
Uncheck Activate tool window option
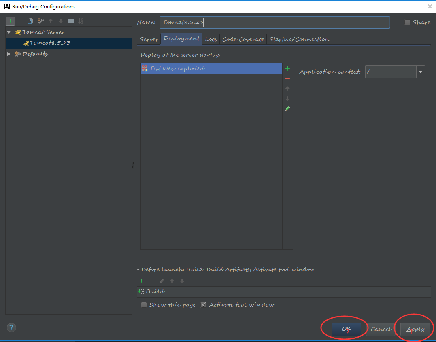pyautogui.click(x=204, y=305)
